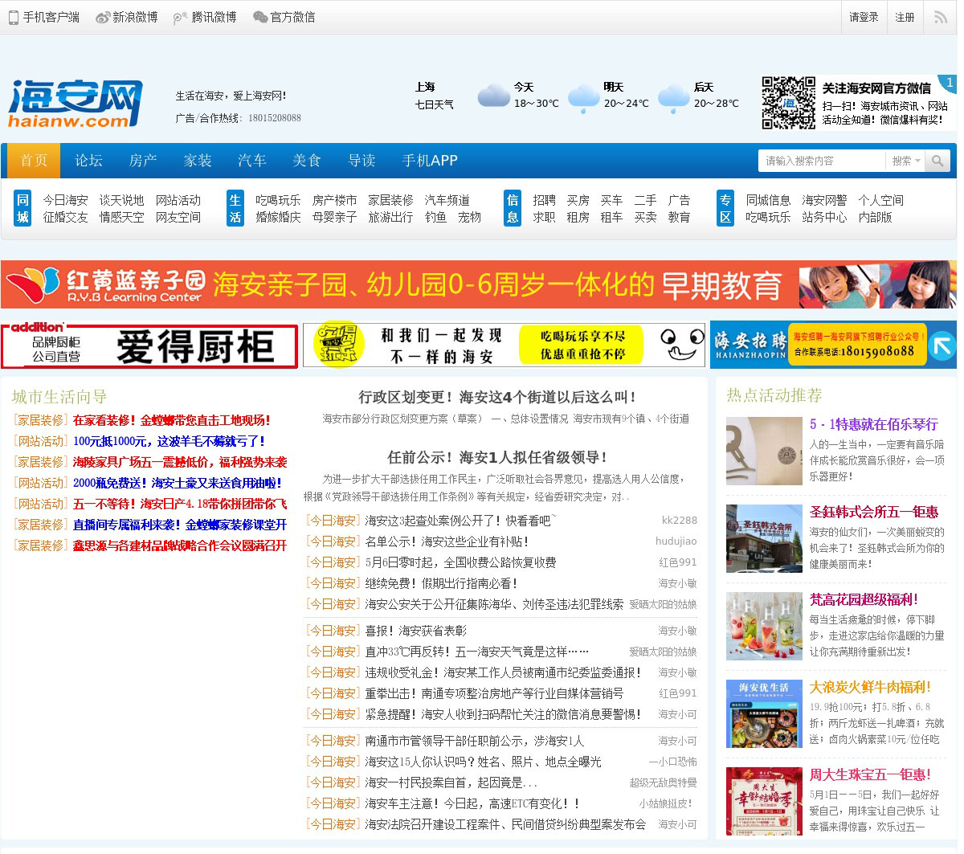This screenshot has height=854, width=964.
Task: Open 官方微信 chat bubble icon
Action: (x=259, y=17)
